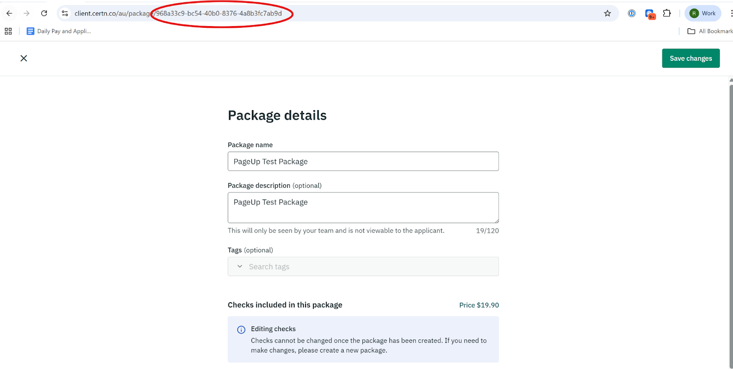Open the Work profile chip
The width and height of the screenshot is (733, 369).
coord(703,13)
